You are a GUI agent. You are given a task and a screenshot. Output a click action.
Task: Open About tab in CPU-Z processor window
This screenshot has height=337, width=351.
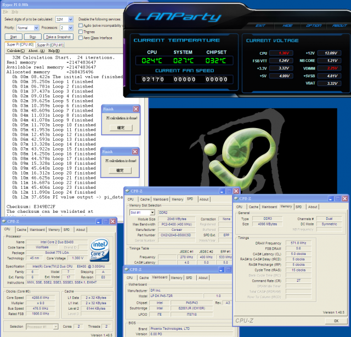click(81, 230)
